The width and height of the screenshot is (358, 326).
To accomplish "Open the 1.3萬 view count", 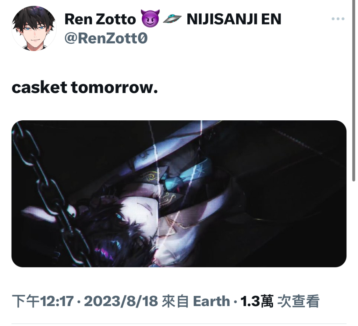I will [257, 301].
